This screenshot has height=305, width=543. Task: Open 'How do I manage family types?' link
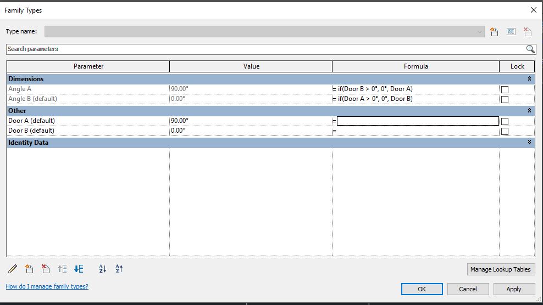point(47,286)
